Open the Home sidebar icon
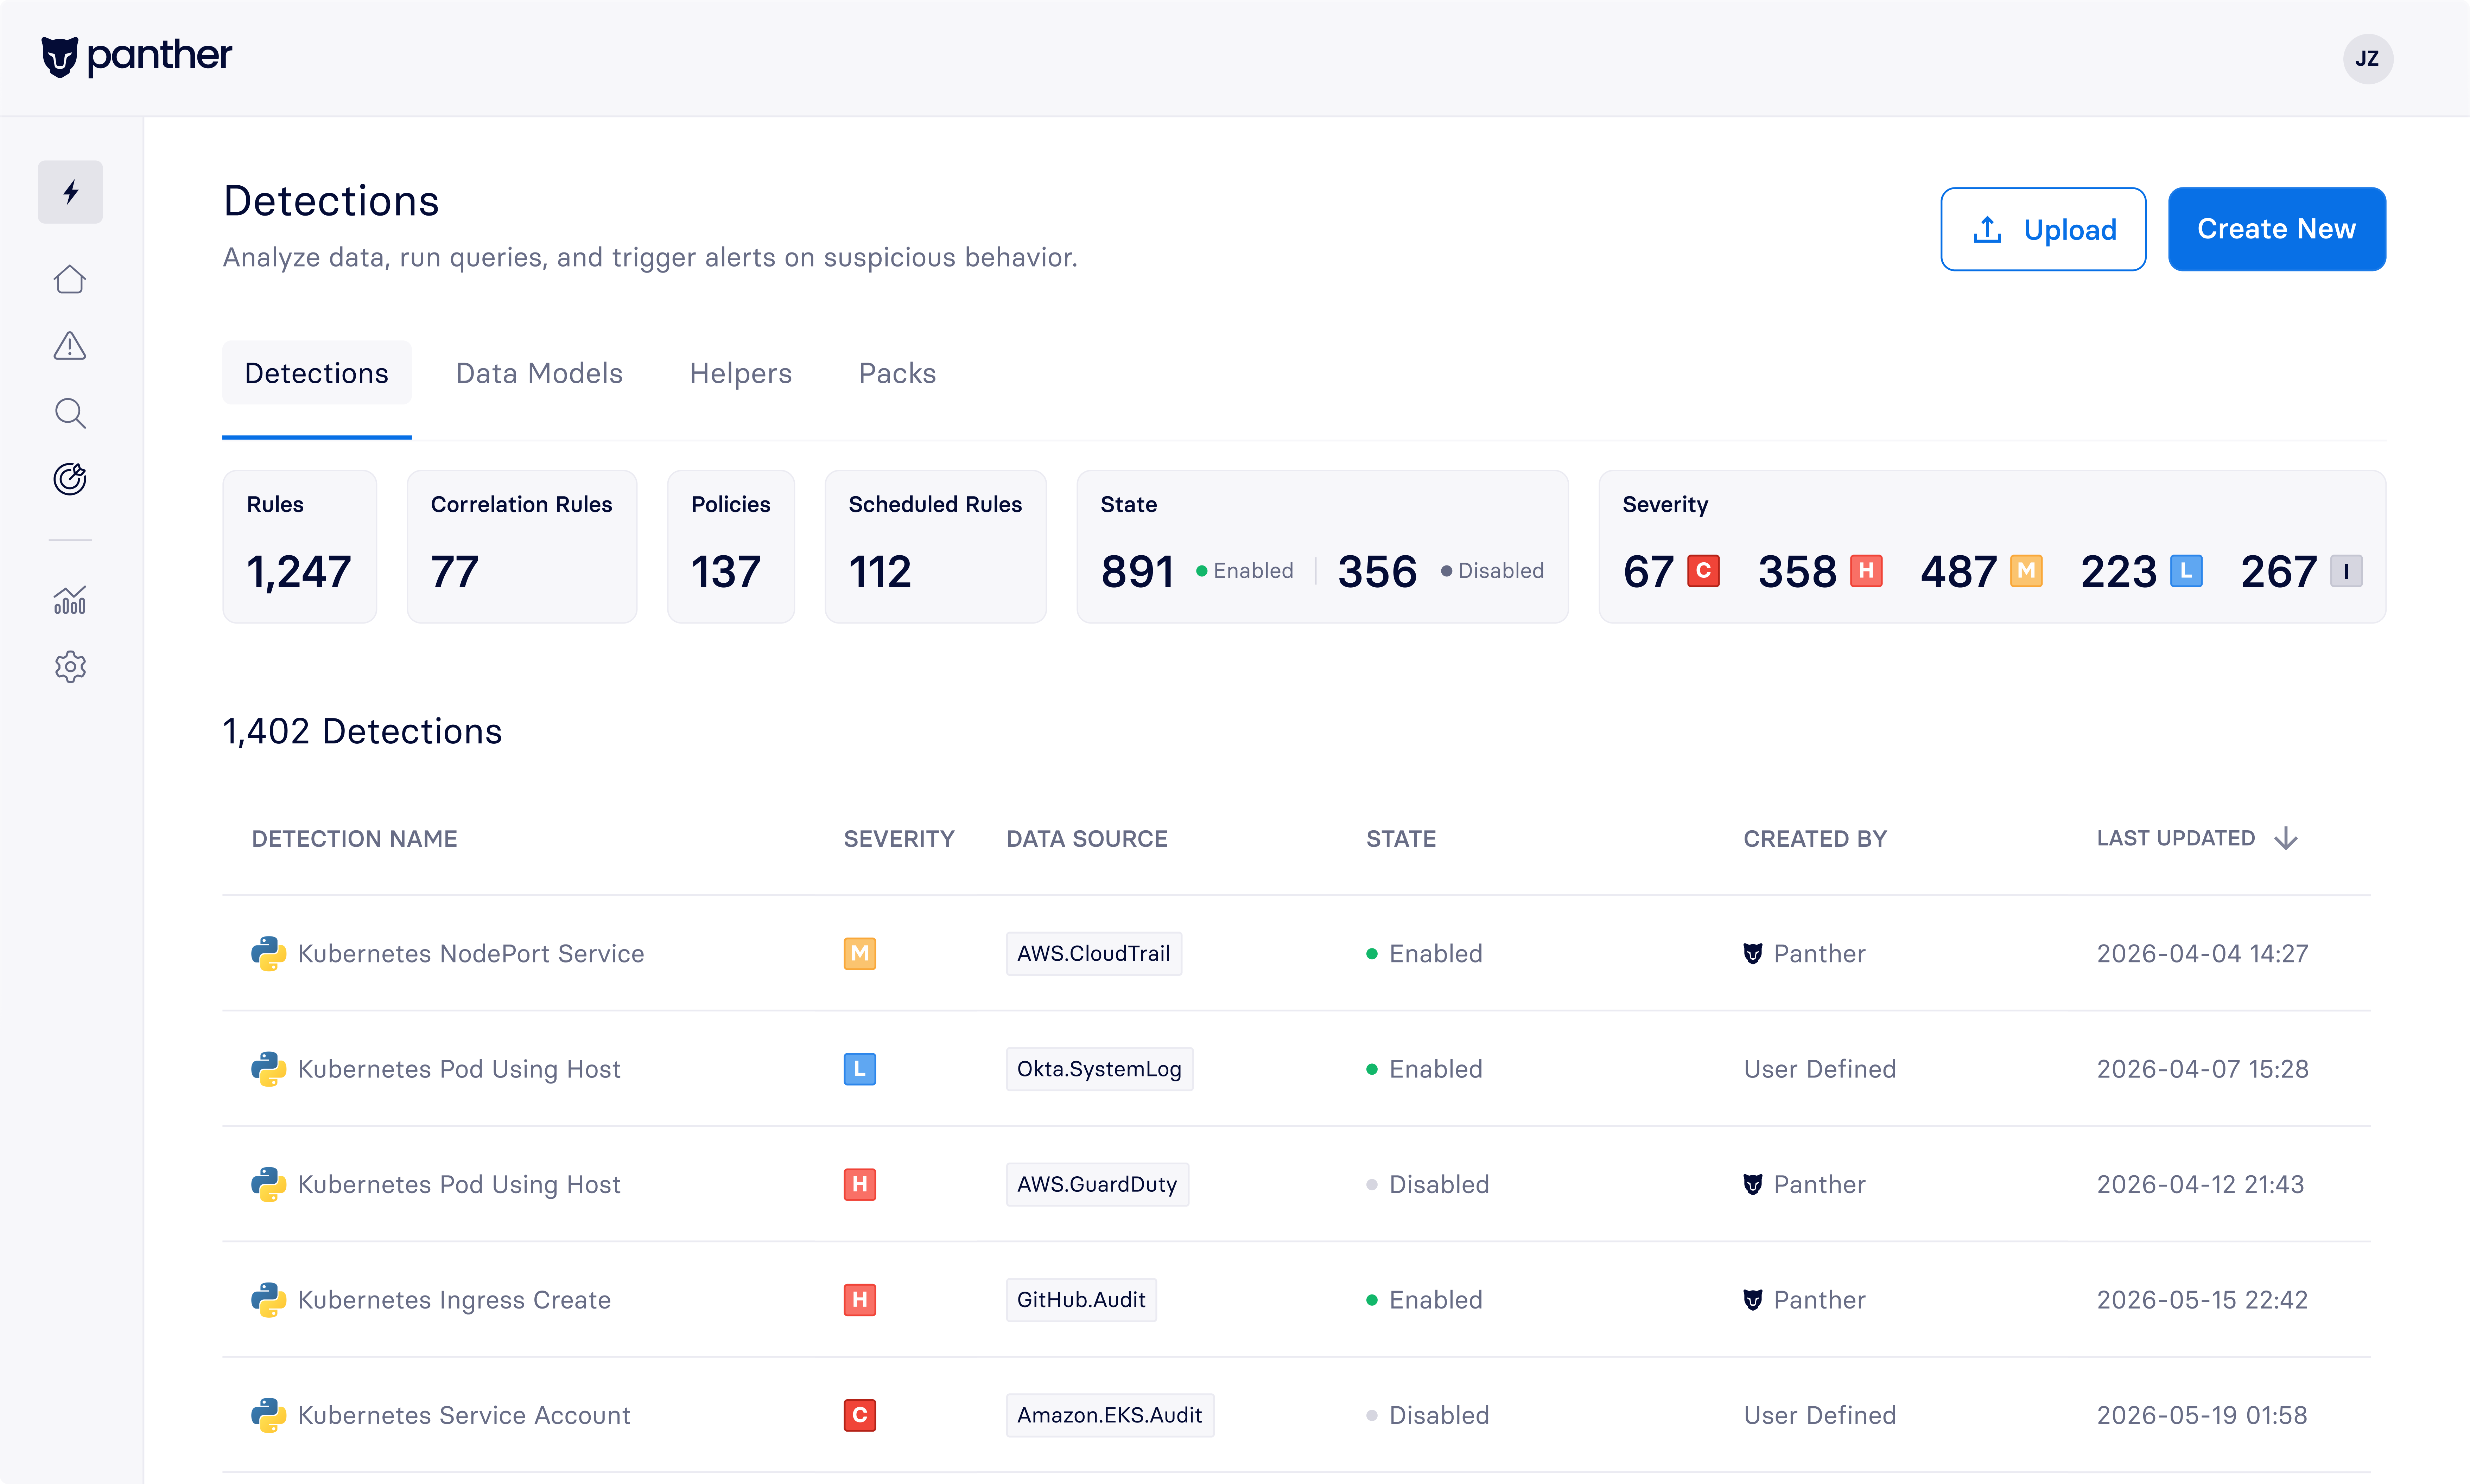The width and height of the screenshot is (2470, 1484). [x=70, y=279]
